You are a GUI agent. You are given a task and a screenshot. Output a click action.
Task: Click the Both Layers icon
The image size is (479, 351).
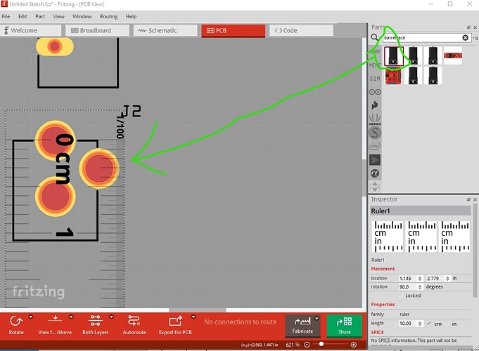(x=95, y=321)
